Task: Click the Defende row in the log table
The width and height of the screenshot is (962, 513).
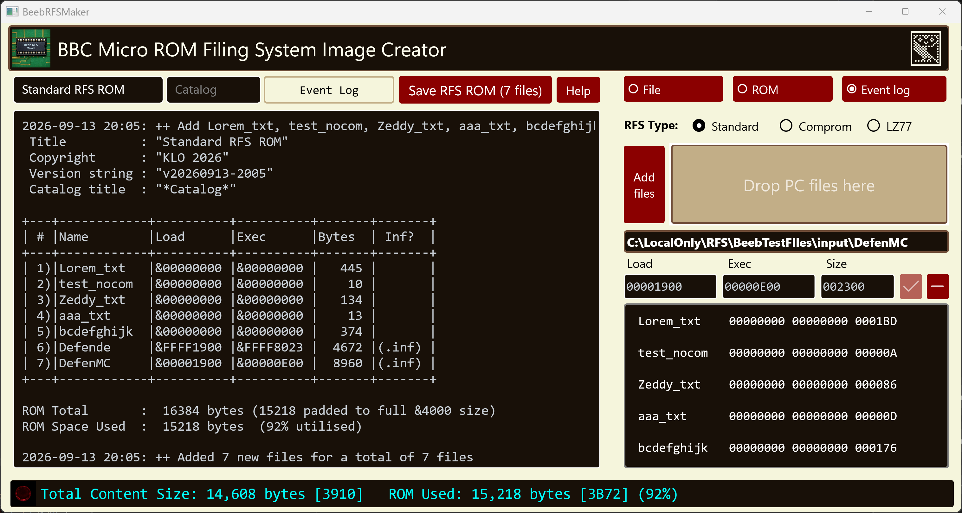Action: [x=229, y=347]
